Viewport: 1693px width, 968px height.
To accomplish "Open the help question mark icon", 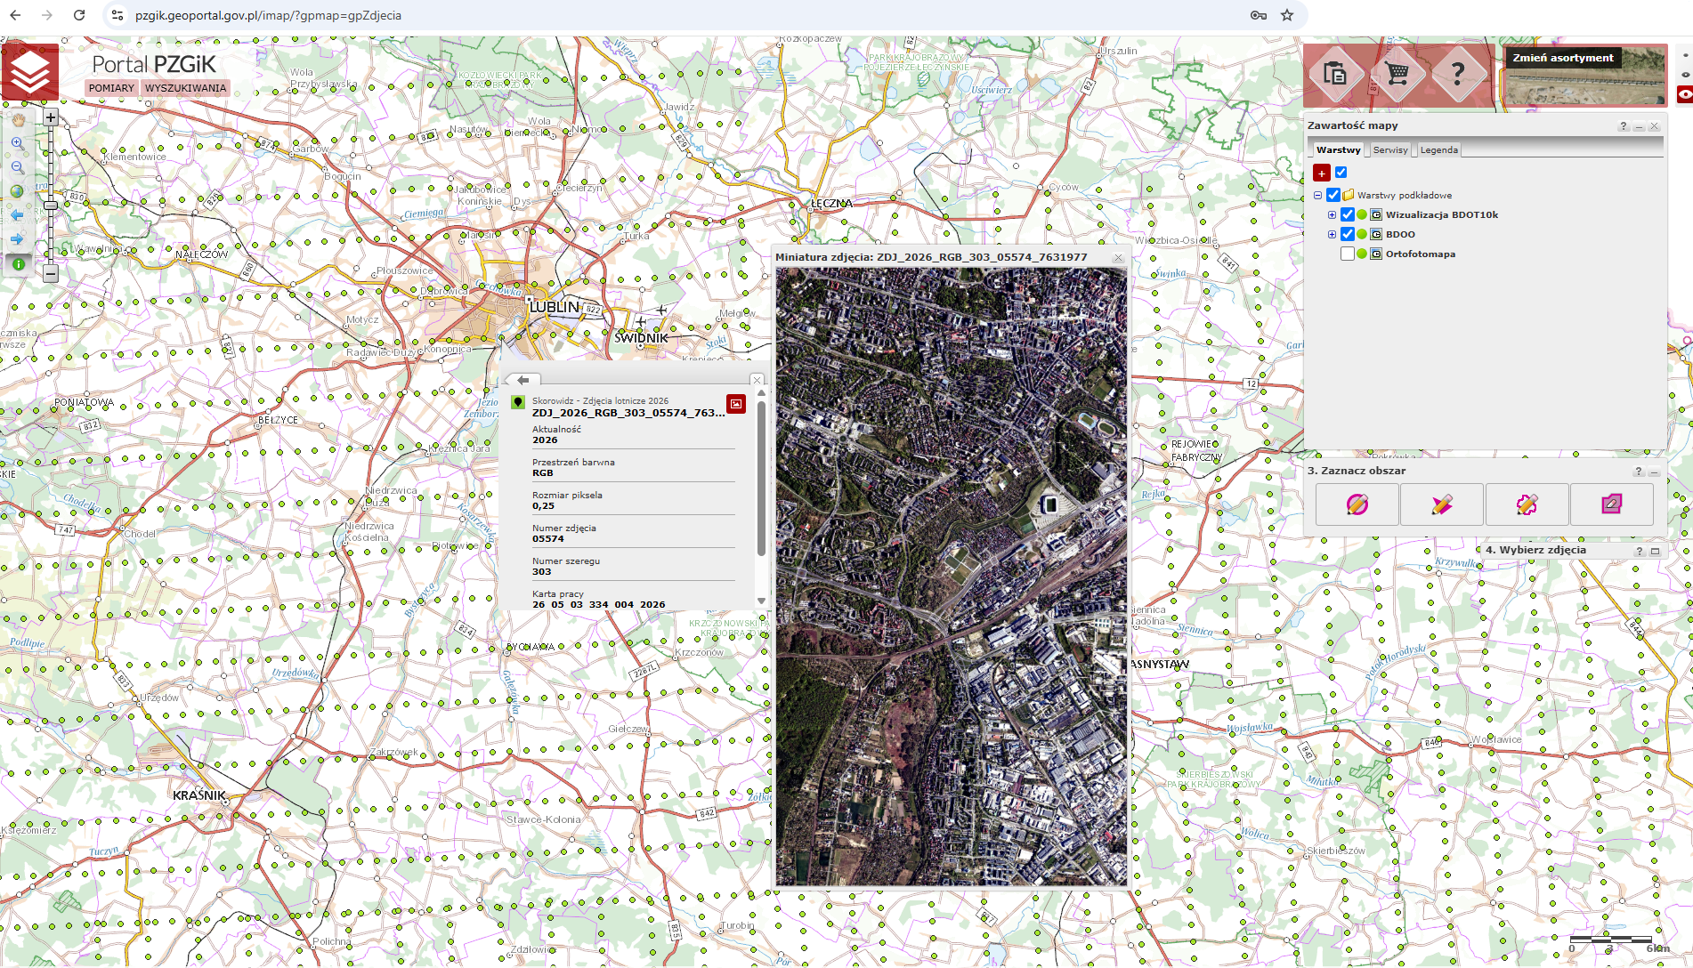I will tap(1457, 74).
